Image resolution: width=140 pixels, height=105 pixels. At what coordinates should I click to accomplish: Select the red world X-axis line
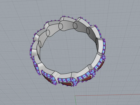[107, 95]
